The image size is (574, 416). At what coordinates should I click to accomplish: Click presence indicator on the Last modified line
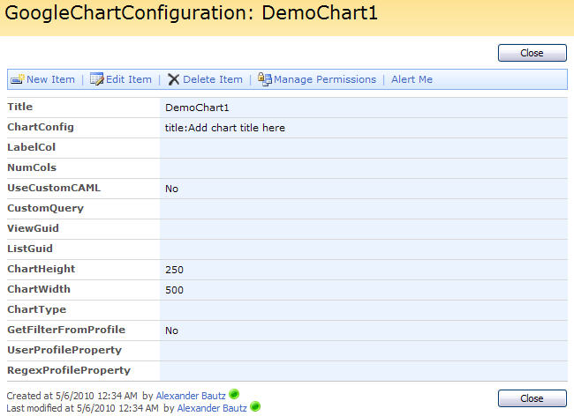255,407
